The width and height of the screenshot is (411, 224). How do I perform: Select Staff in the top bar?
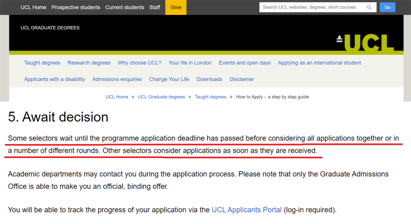155,7
